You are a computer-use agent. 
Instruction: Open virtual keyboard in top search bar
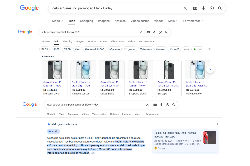pyautogui.click(x=195, y=8)
